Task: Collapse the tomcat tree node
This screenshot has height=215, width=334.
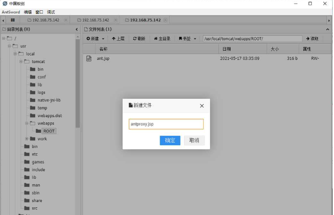Action: [x=21, y=62]
